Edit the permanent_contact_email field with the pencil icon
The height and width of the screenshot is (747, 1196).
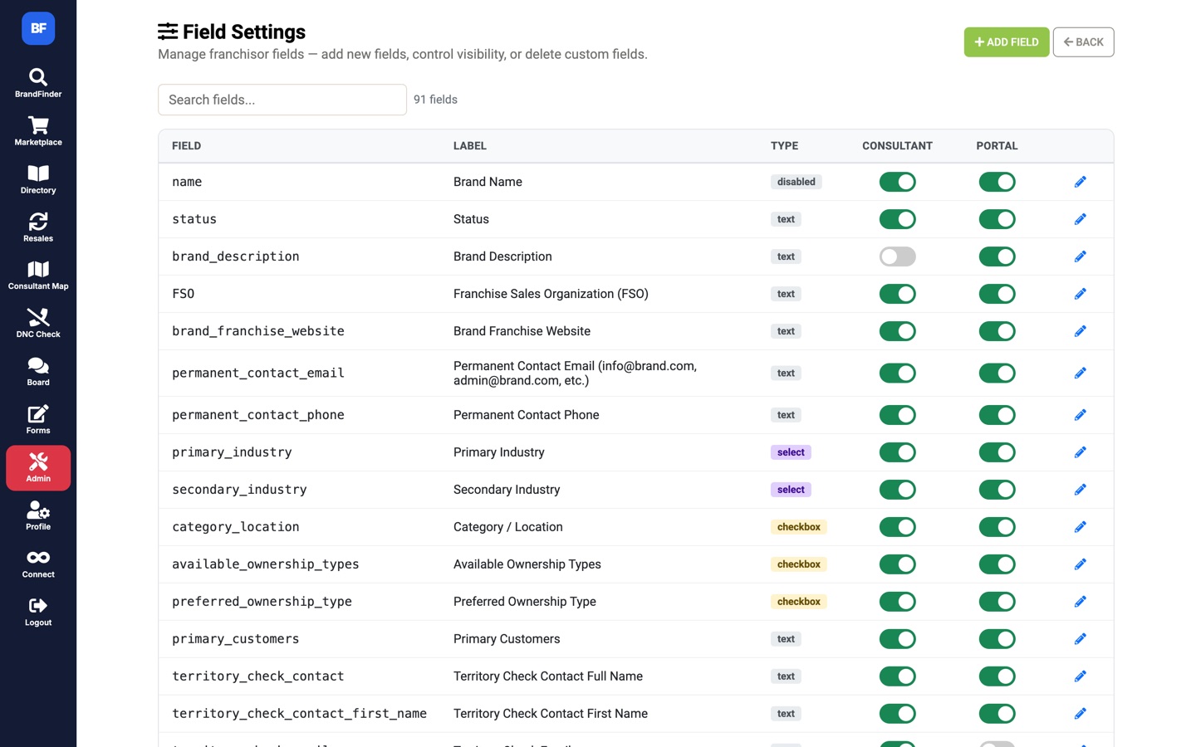[1080, 373]
